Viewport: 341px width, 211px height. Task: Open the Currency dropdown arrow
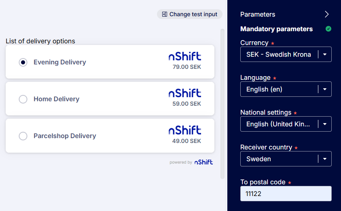pyautogui.click(x=325, y=54)
